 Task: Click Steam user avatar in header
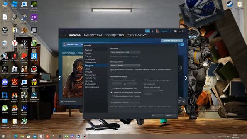(157, 31)
